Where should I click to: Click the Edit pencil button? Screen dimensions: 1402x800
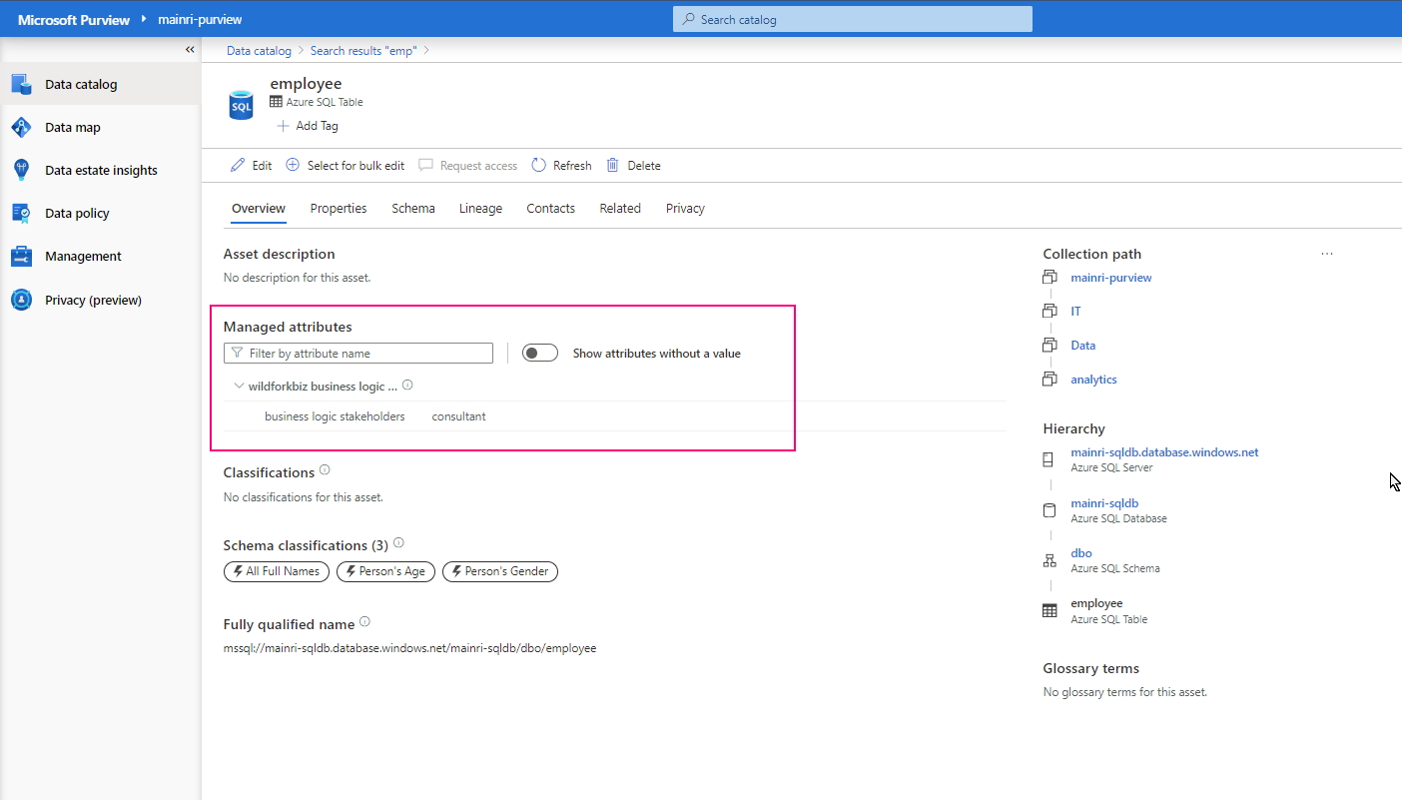click(251, 166)
